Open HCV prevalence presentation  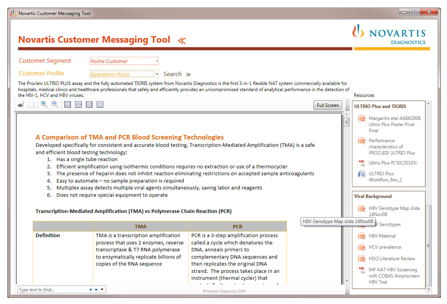tap(385, 247)
